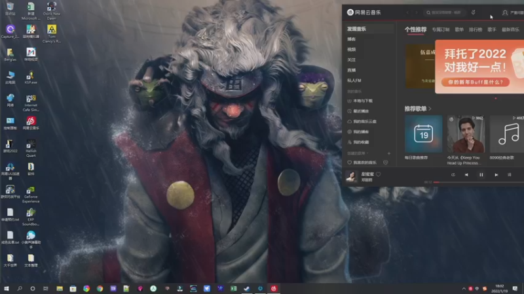Open the dark banner card behind the orange banner

pos(420,67)
